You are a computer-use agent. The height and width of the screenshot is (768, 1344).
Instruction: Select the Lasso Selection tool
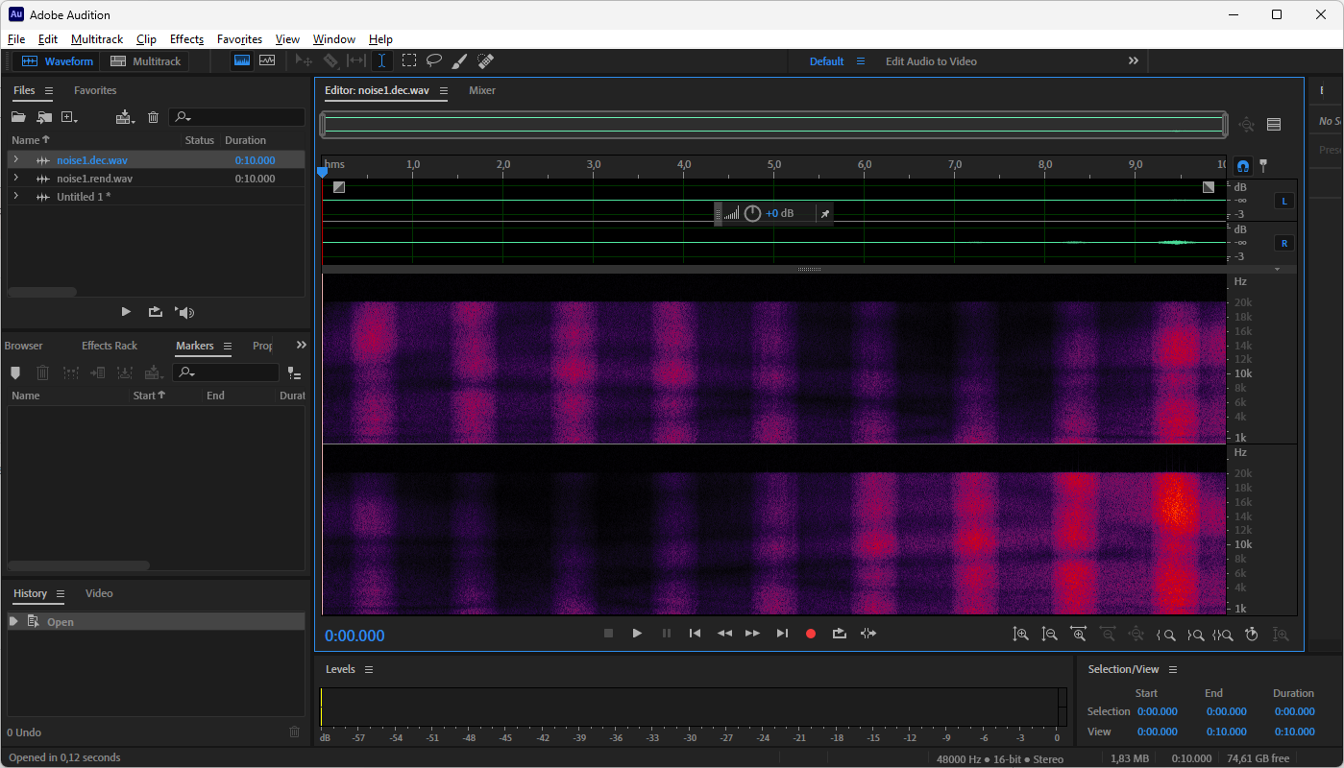tap(434, 60)
